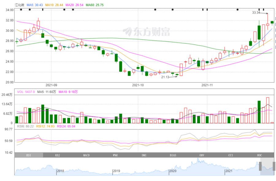Click the 20.46万 volume axis label

(x=7, y=95)
